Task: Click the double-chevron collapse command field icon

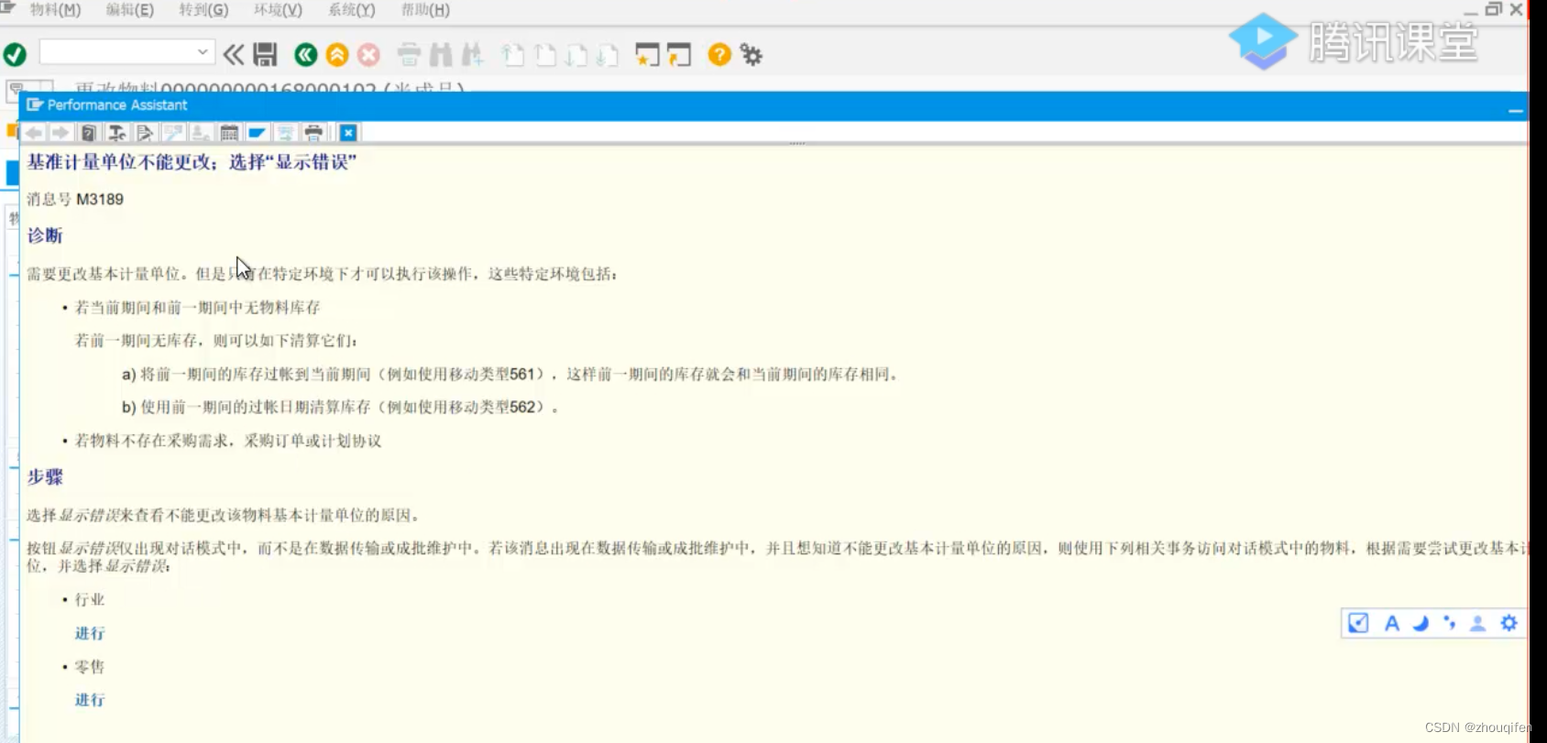Action: [x=234, y=55]
